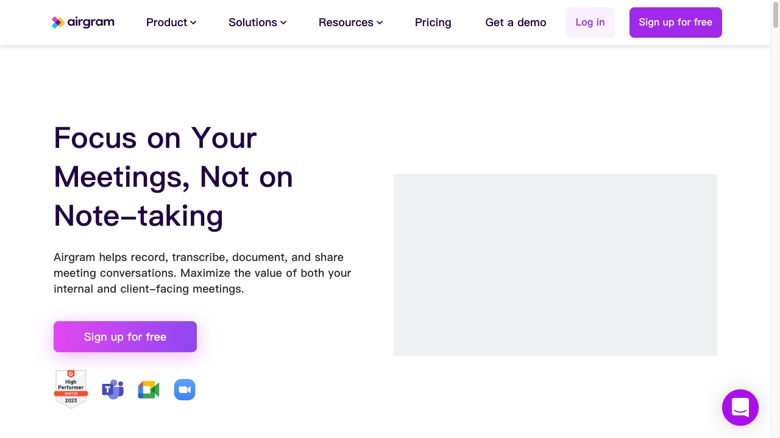780x438 pixels.
Task: Open the purple chat widget bubble
Action: 740,408
